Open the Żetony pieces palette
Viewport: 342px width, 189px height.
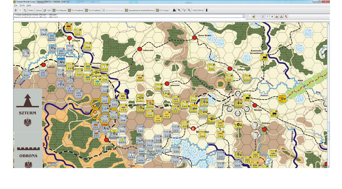point(39,10)
